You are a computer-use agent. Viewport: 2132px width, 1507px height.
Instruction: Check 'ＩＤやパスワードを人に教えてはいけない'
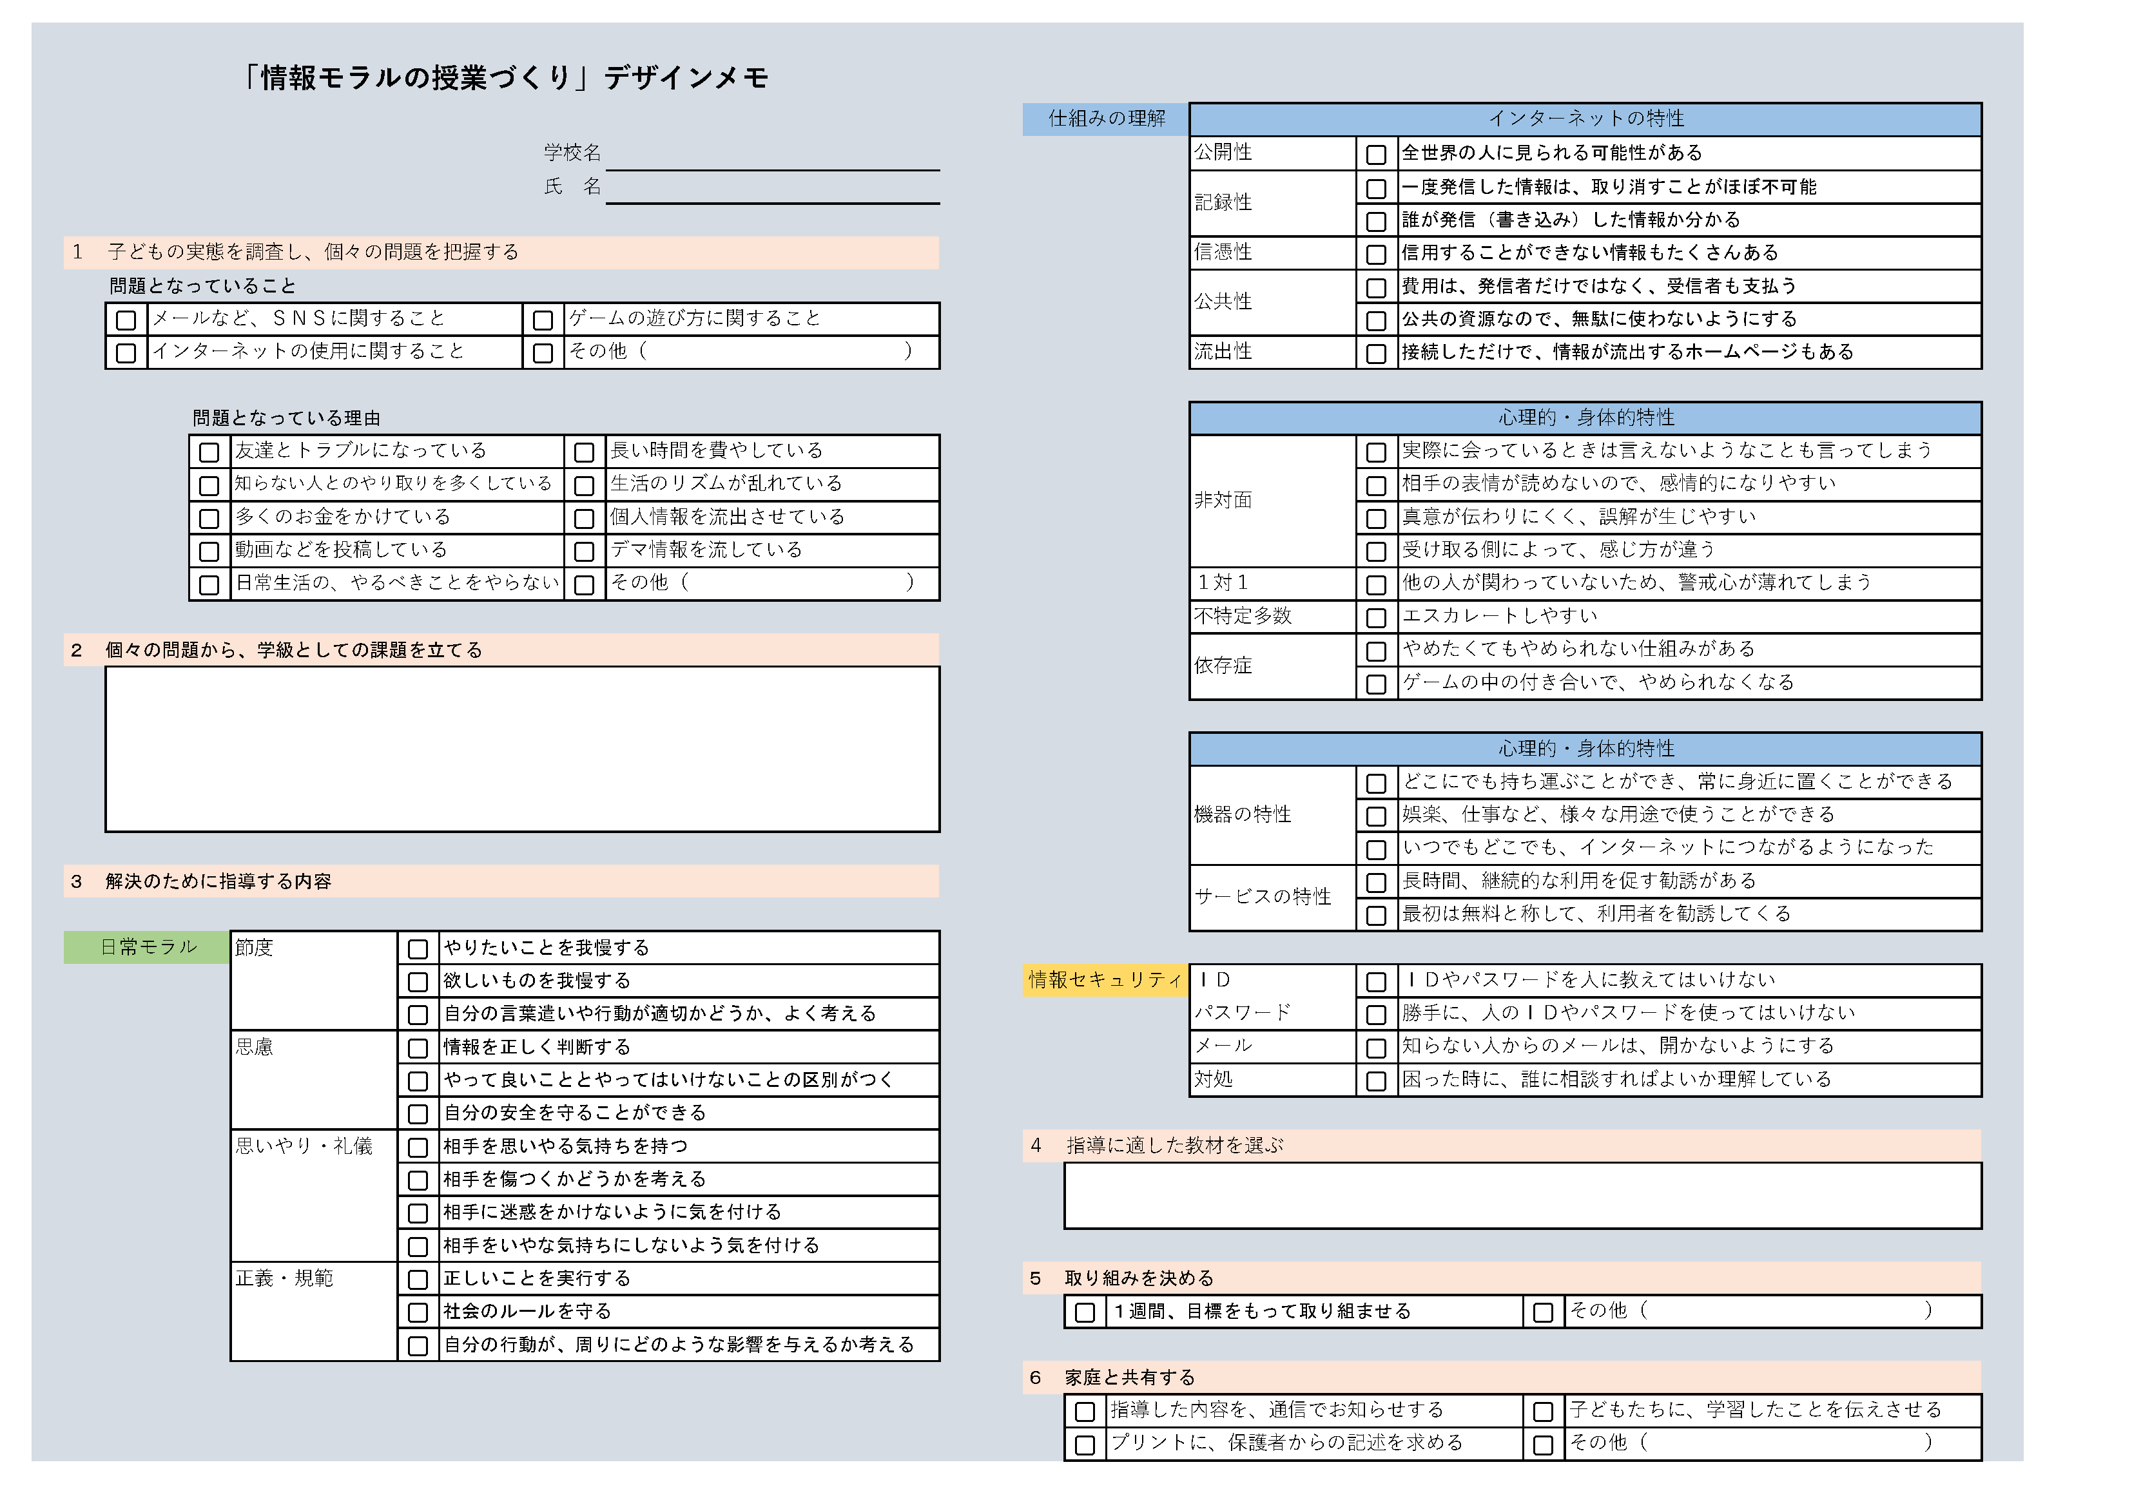[1377, 981]
